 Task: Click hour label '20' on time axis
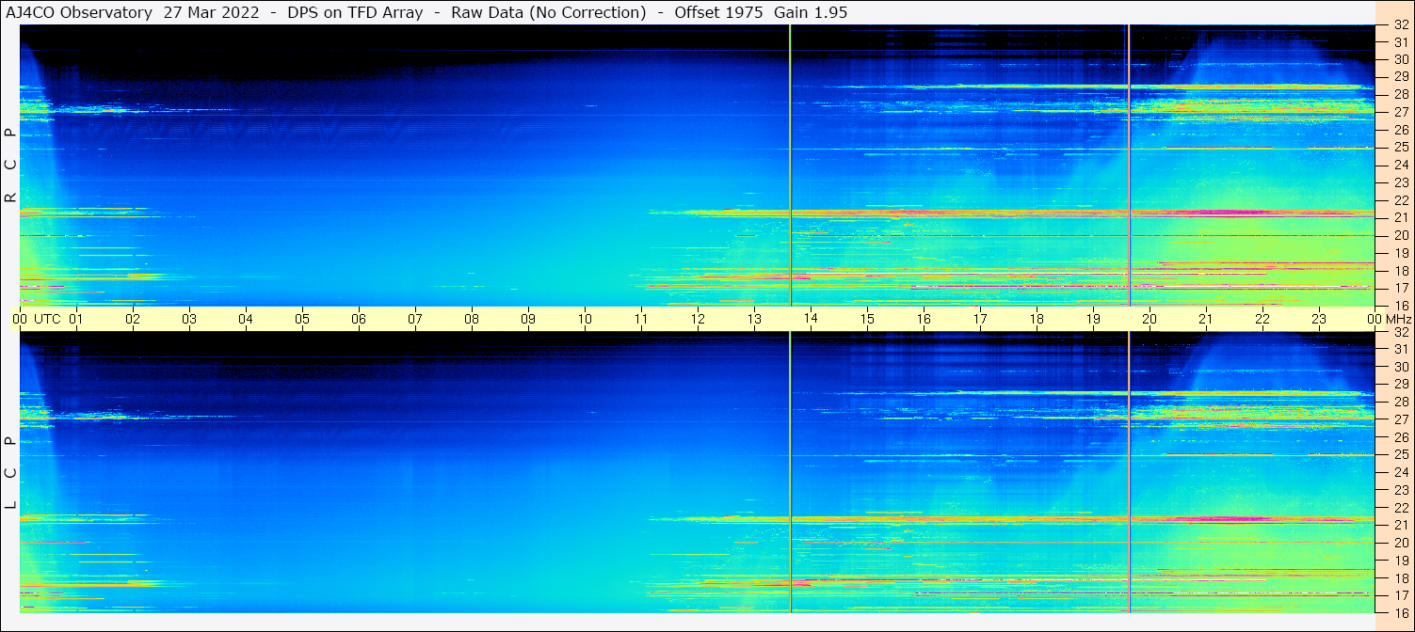[1150, 319]
